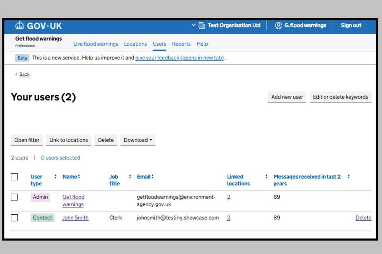The image size is (382, 254).
Task: Sort by Name column arrows
Action: (x=79, y=177)
